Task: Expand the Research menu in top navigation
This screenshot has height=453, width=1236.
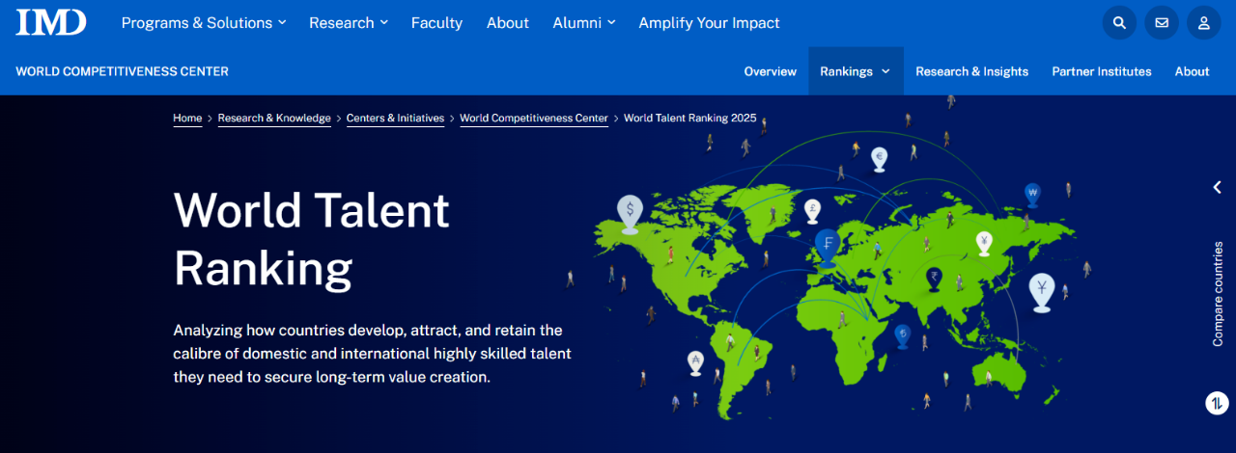Action: click(349, 22)
